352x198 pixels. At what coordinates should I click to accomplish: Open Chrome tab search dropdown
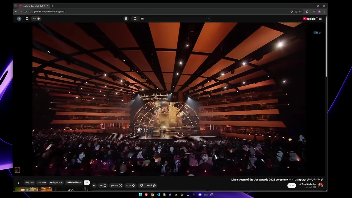pos(16,6)
